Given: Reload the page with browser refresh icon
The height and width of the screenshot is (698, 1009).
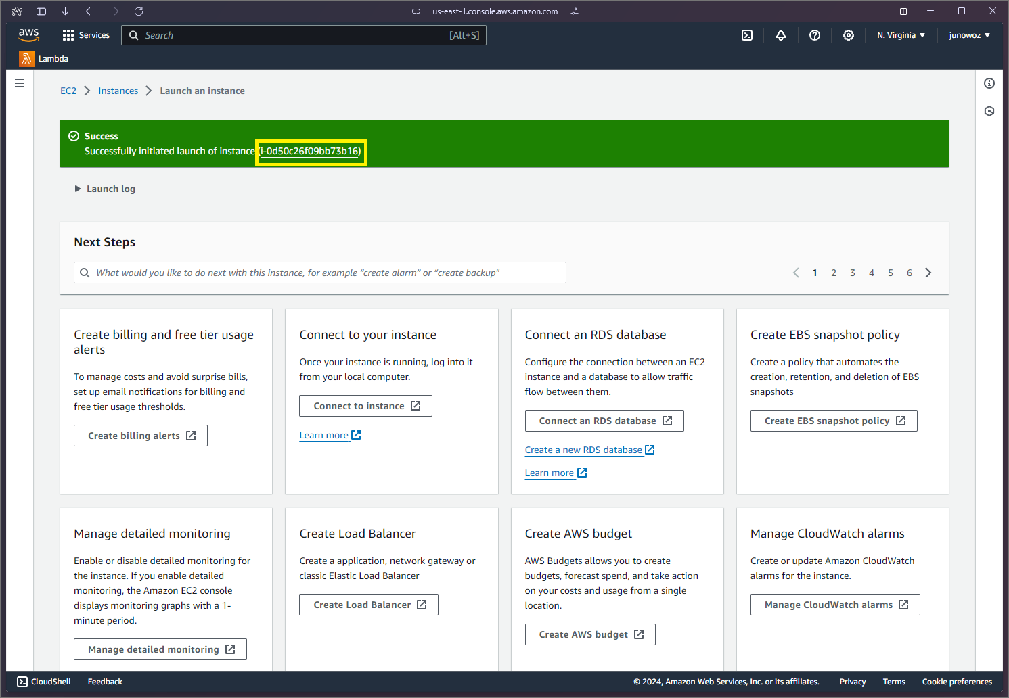Looking at the screenshot, I should tap(139, 11).
